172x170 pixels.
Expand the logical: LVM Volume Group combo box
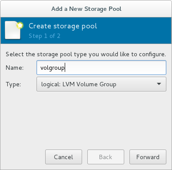tap(101, 84)
